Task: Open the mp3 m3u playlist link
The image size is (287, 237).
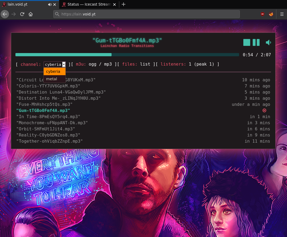Action: [x=108, y=64]
